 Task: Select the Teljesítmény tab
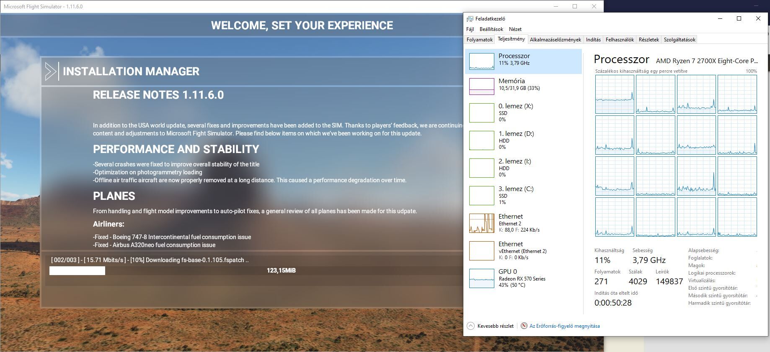pos(511,39)
